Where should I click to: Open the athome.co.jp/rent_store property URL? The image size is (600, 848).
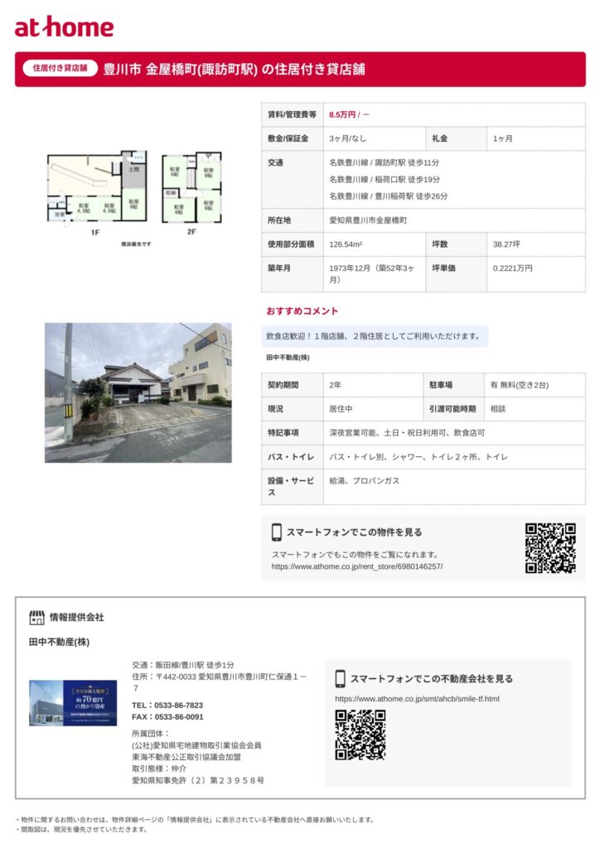point(357,566)
